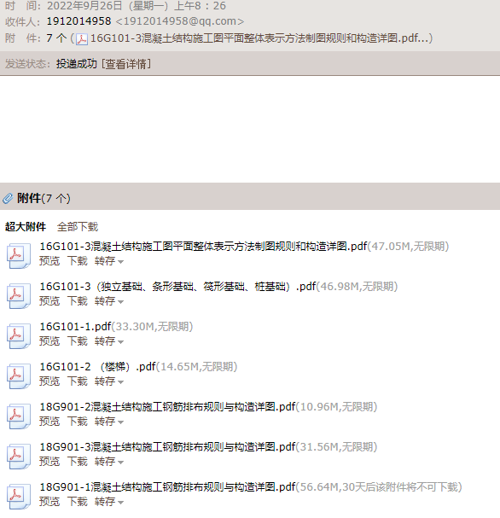Image resolution: width=500 pixels, height=518 pixels.
Task: Preview the 46.98M 独立基础 pdf
Action: [49, 301]
